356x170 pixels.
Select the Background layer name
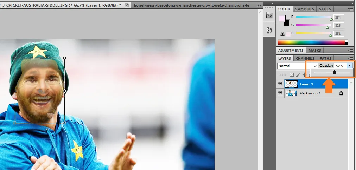click(310, 93)
